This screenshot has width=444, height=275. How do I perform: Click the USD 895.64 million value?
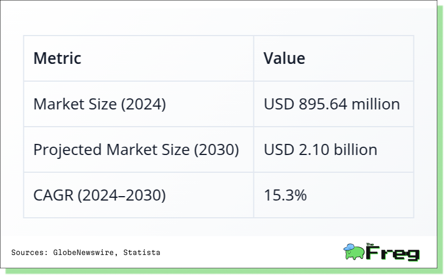tap(332, 104)
